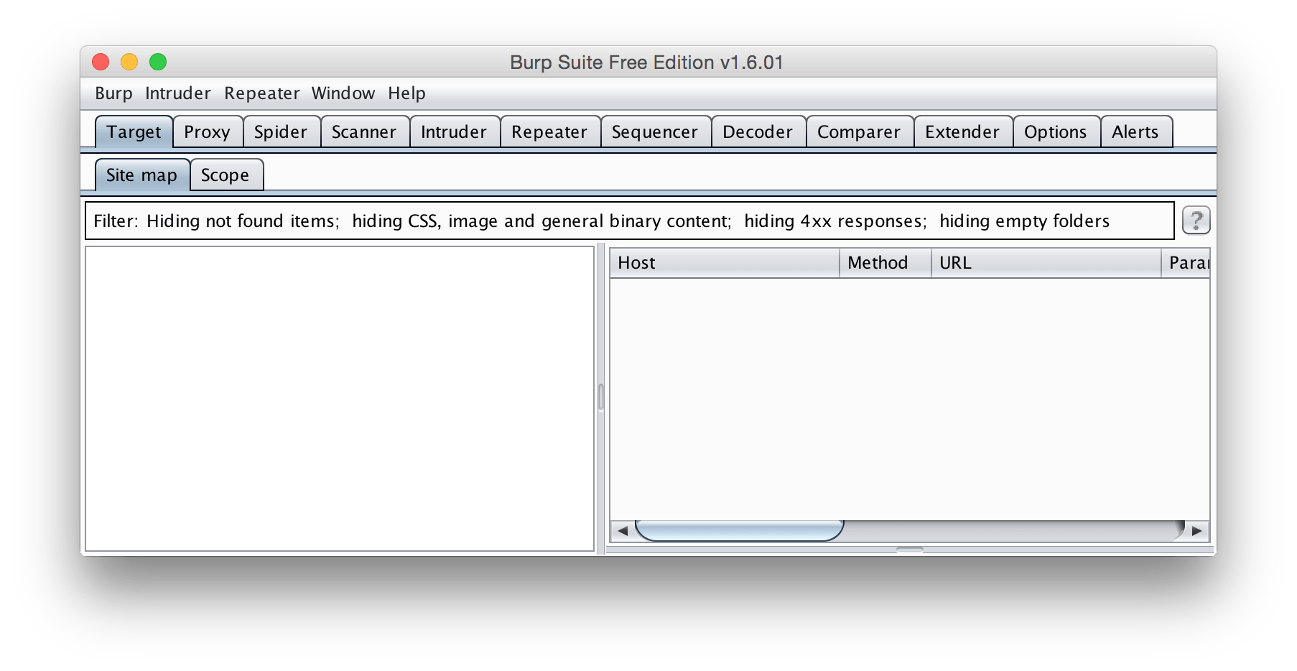Maximize the window with the green button
The image size is (1297, 671).
[x=158, y=62]
